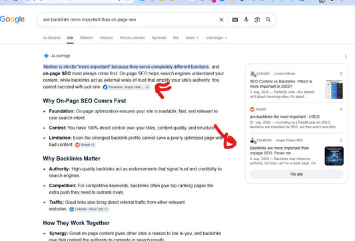Open Facebook Jesper Niss citation chip
Viewport: 355px width, 241px height.
pos(126,87)
